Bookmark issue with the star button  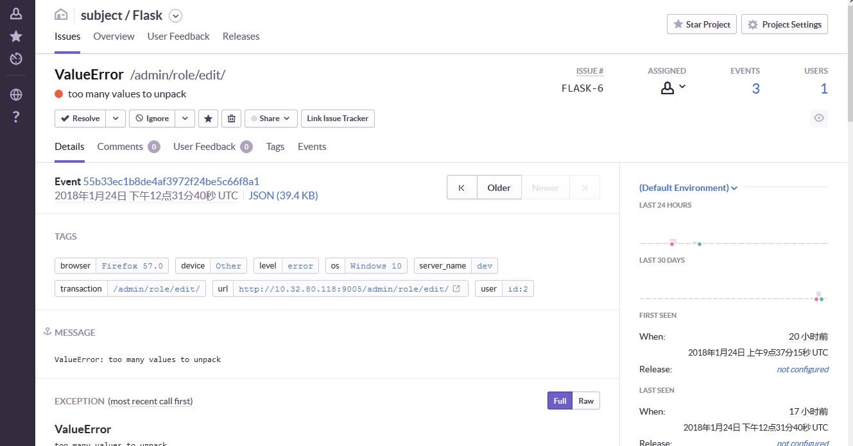tap(208, 119)
